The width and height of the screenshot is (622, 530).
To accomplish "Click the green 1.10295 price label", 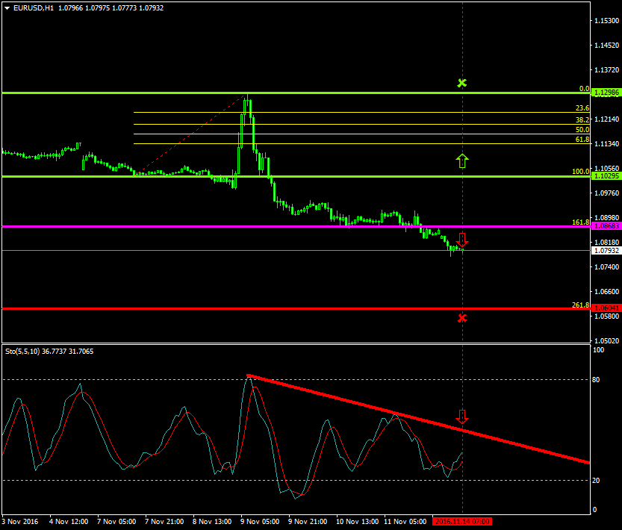I will click(x=605, y=176).
